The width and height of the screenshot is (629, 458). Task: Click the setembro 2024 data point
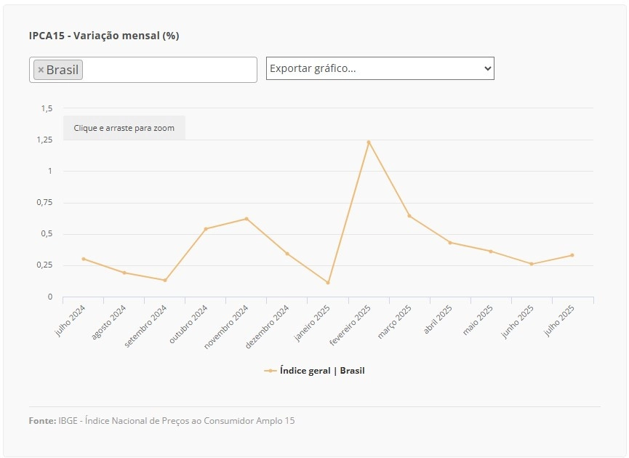(x=165, y=281)
